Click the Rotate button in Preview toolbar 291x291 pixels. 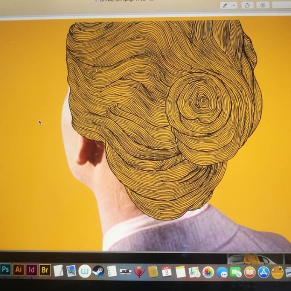(247, 5)
